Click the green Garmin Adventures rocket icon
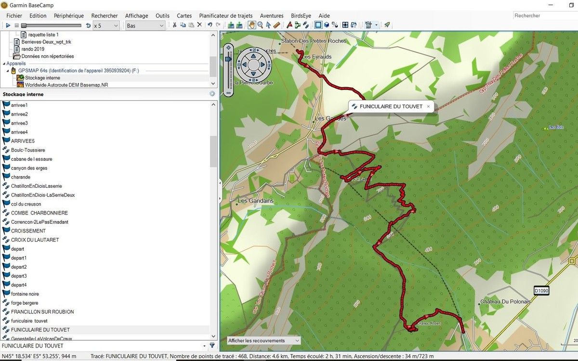The height and width of the screenshot is (361, 578). tap(387, 25)
